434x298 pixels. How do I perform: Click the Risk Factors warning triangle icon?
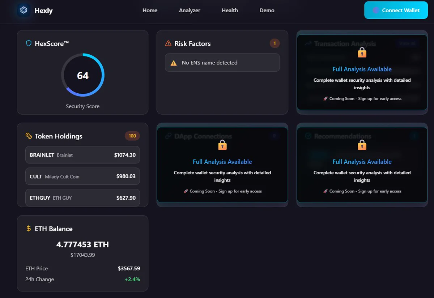(168, 43)
